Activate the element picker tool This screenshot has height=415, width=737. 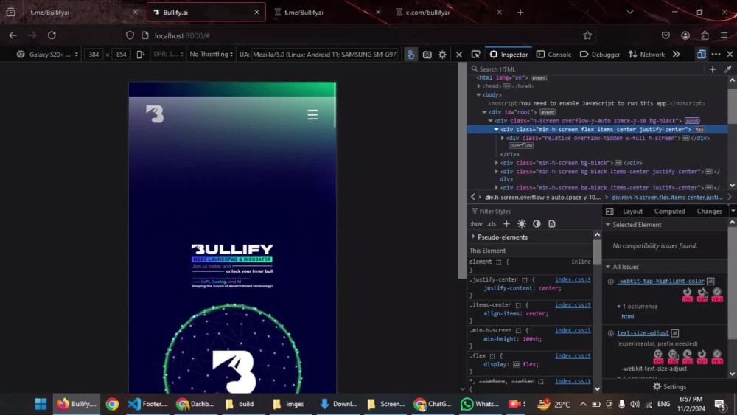475,55
